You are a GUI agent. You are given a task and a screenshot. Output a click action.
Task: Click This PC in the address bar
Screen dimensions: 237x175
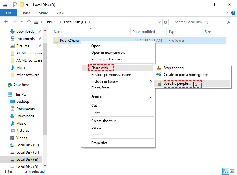pos(51,22)
